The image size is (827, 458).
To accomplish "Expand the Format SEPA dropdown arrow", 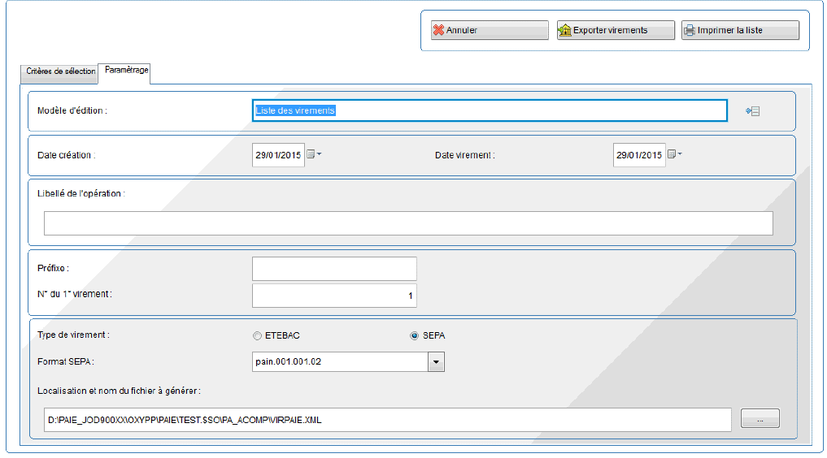I will 436,362.
